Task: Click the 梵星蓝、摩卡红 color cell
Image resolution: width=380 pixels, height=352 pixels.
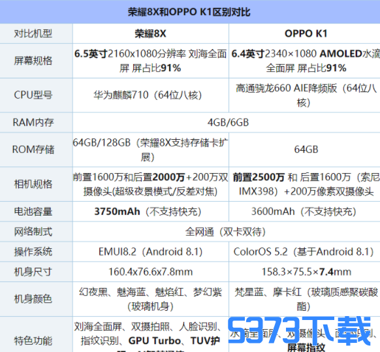Action: tap(306, 299)
